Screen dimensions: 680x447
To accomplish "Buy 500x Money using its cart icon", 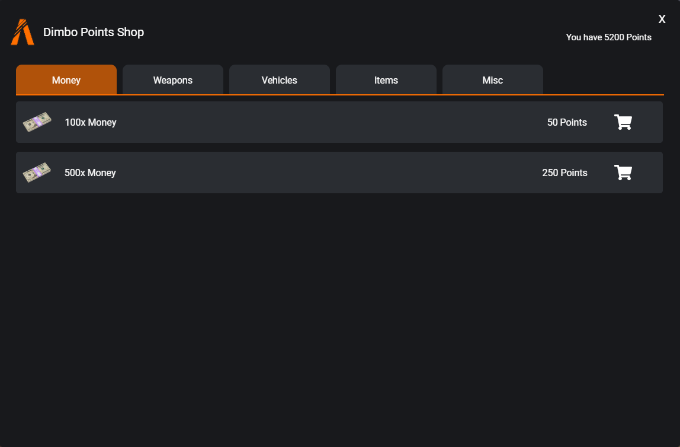I will (x=623, y=173).
